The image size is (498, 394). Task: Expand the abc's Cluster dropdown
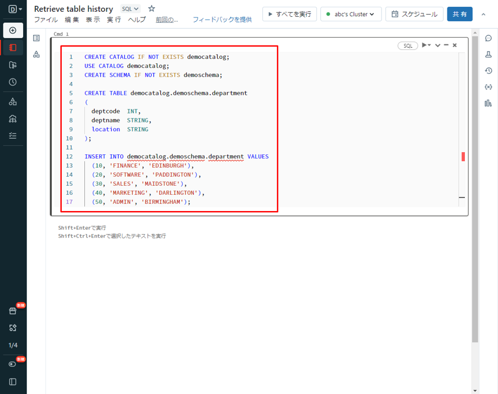[351, 14]
